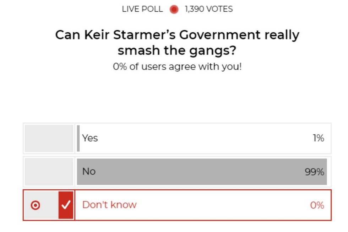
Task: Click the red live poll indicator dot
Action: [174, 10]
